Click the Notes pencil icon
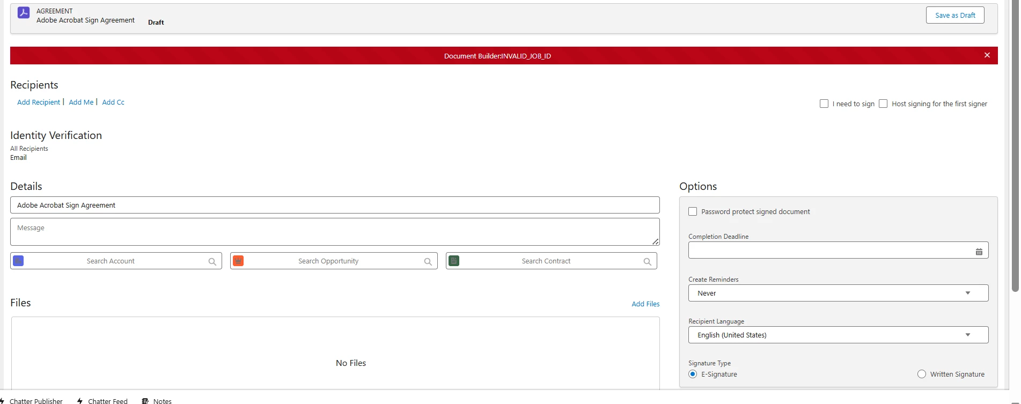The image size is (1021, 404). point(145,401)
